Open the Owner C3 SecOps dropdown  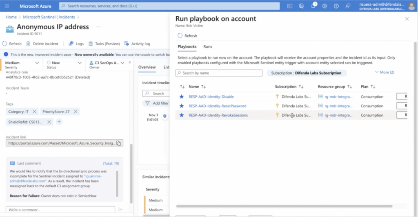pyautogui.click(x=107, y=65)
